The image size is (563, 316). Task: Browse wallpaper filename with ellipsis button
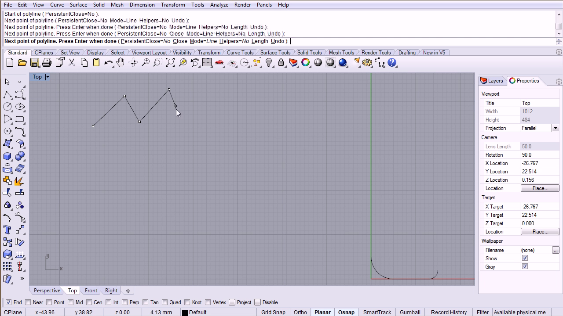[x=556, y=250]
